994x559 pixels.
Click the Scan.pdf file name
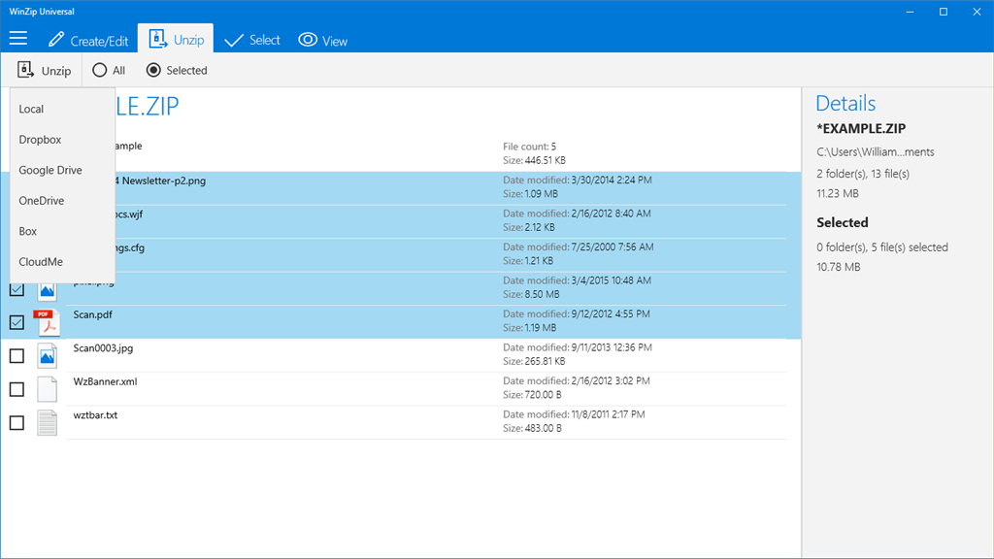(x=92, y=314)
